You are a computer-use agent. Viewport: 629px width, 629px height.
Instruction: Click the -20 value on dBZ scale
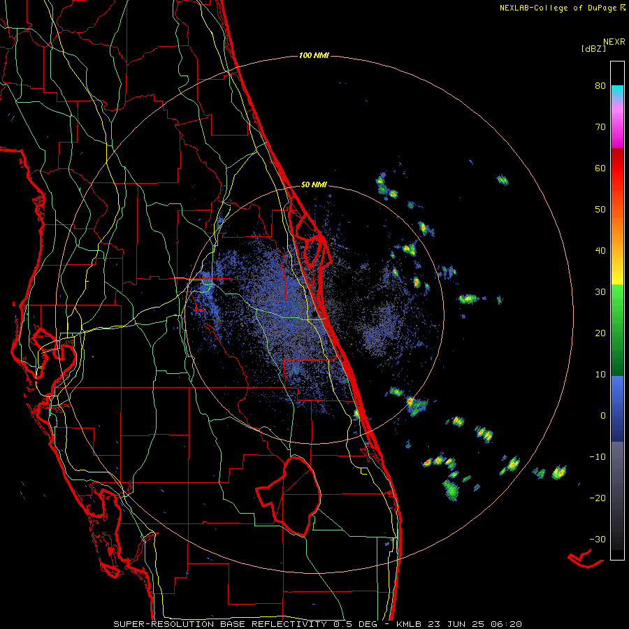pos(598,498)
